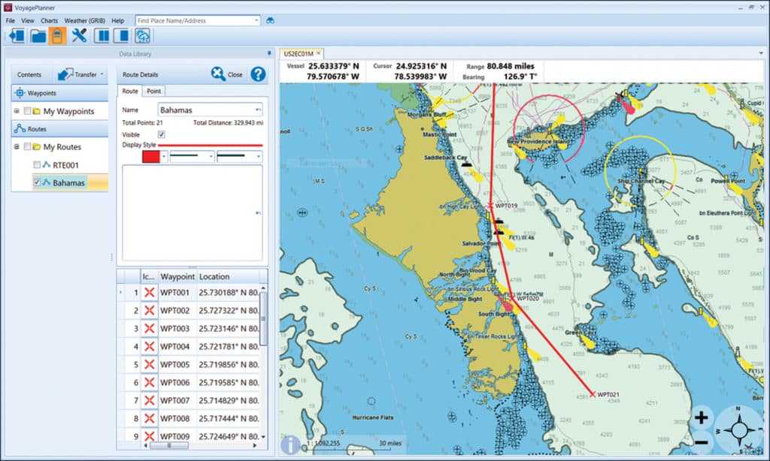Click the Routes section header
Viewport: 770px width, 461px height.
(59, 129)
